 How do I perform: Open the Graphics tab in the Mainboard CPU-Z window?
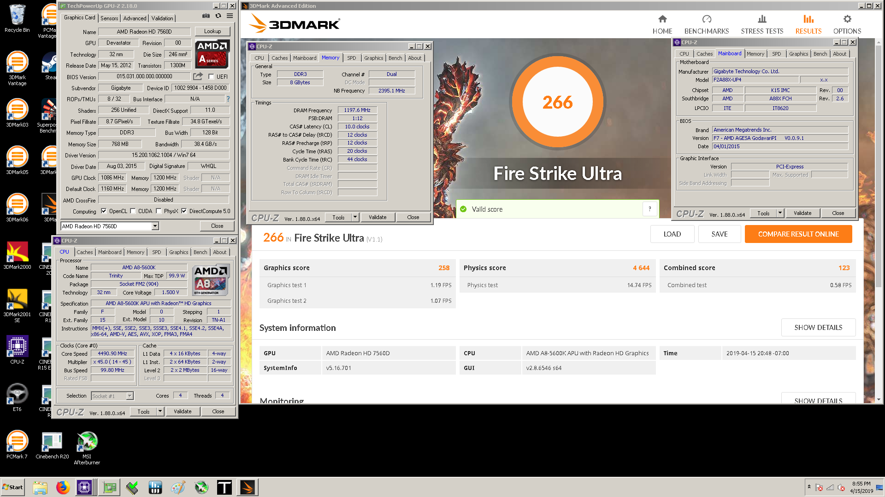click(798, 54)
